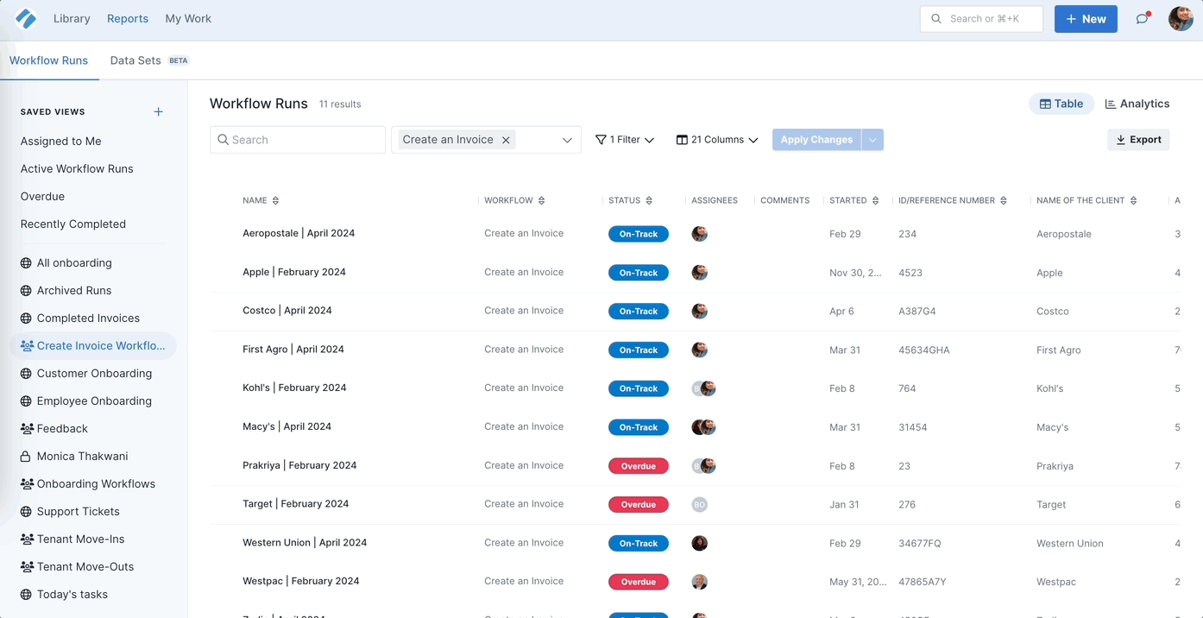
Task: Go to the Reports section
Action: pos(128,19)
